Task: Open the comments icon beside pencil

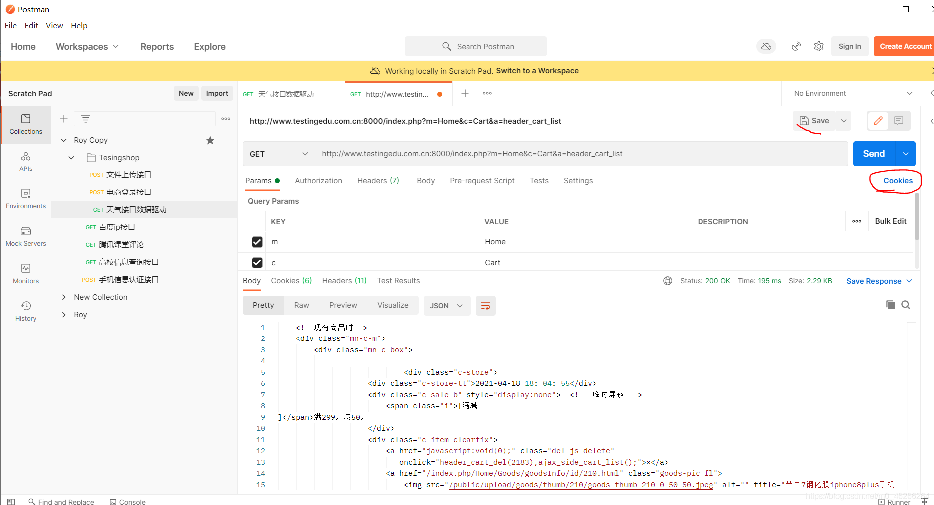Action: [x=899, y=121]
